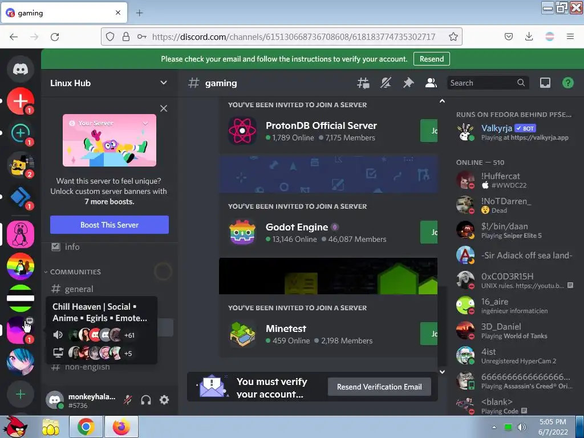584x438 pixels.
Task: Open the blue diamond server icon
Action: pos(21,197)
